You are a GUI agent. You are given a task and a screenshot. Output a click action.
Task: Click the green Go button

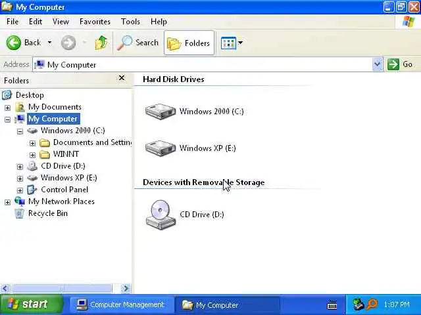400,64
